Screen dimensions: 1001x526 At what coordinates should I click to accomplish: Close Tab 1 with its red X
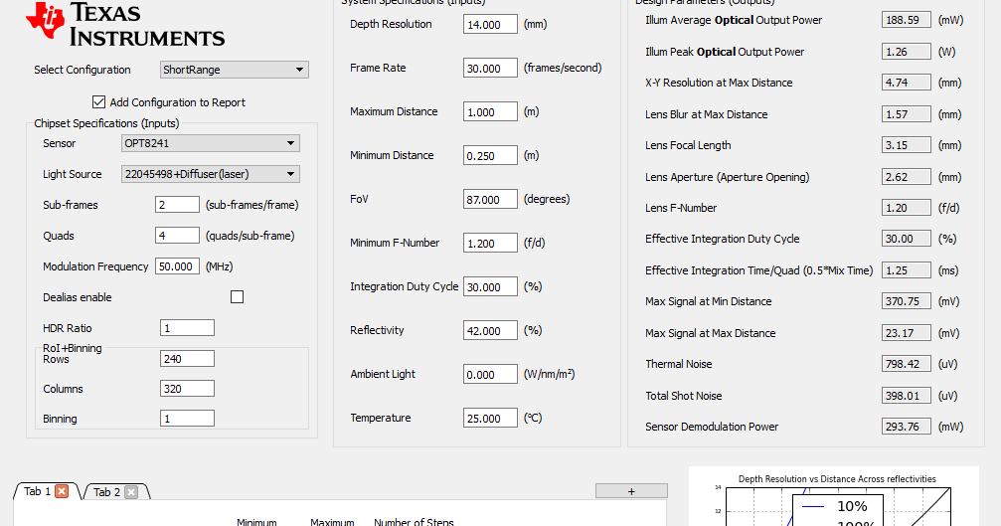tap(62, 491)
